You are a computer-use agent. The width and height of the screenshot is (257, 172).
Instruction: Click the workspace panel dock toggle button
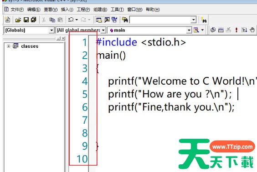[x=58, y=39]
